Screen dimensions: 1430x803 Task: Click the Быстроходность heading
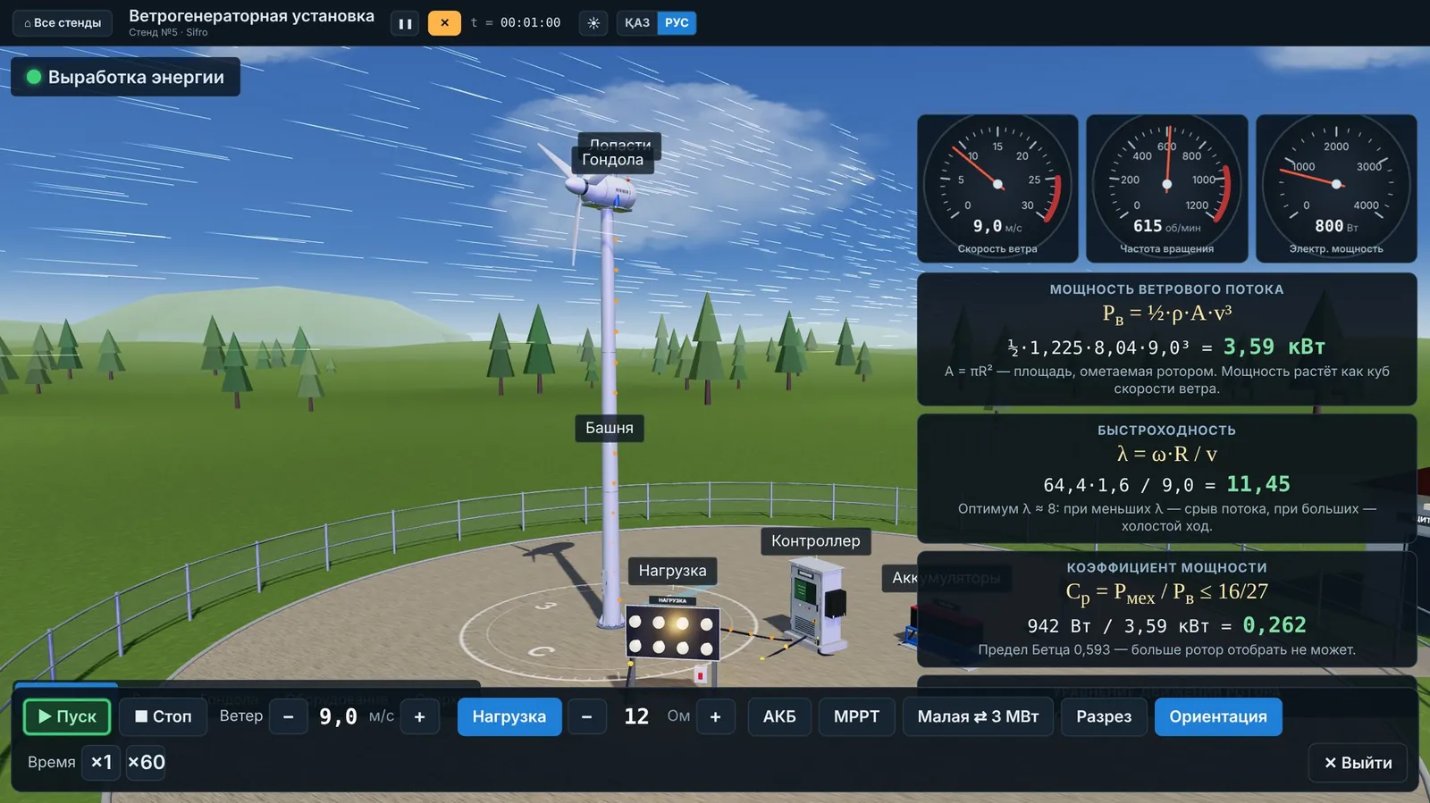click(1166, 431)
